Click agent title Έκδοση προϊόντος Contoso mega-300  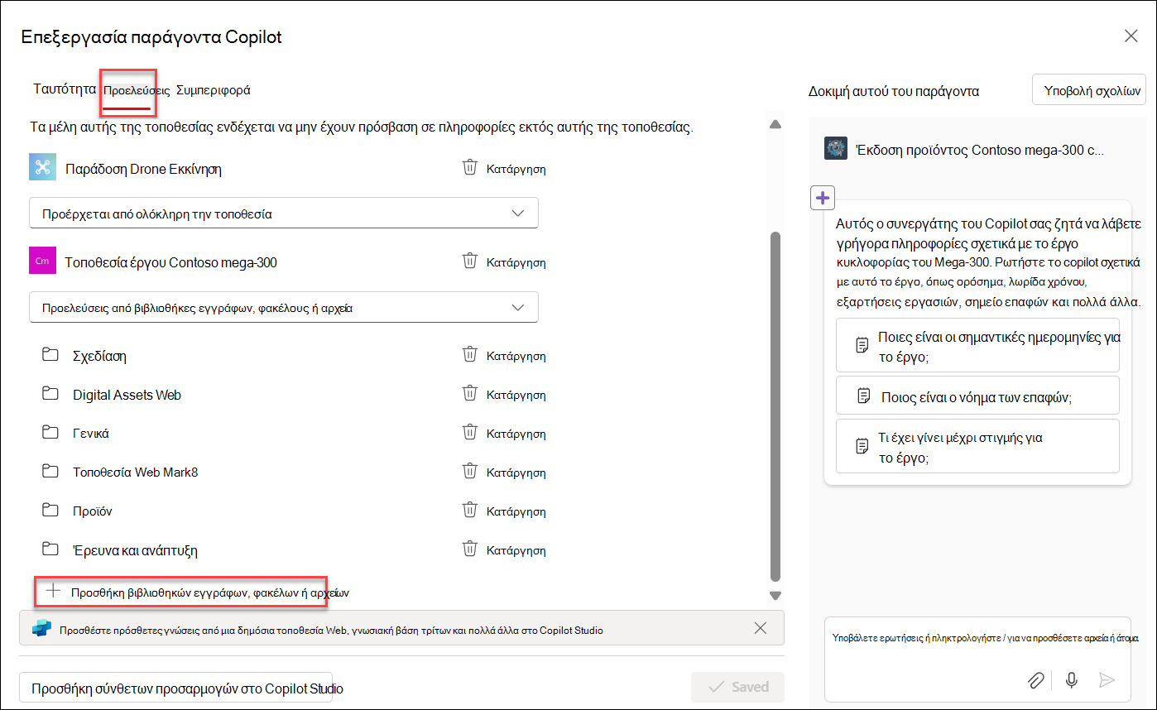pyautogui.click(x=979, y=150)
